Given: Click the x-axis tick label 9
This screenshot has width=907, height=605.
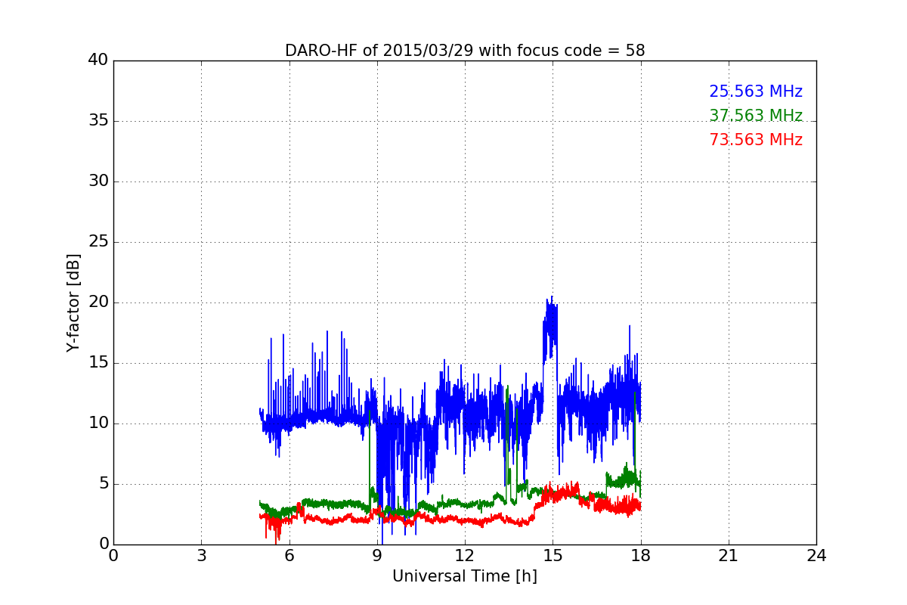Looking at the screenshot, I should pyautogui.click(x=377, y=556).
